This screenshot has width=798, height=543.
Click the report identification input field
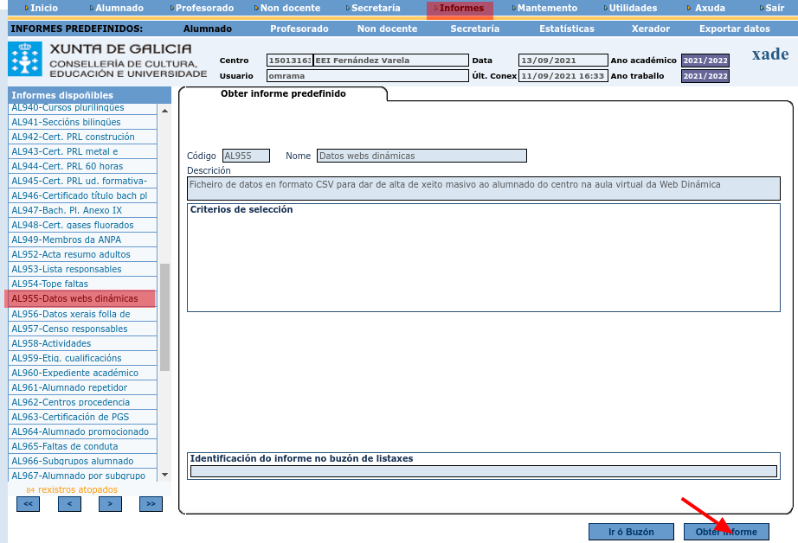[x=483, y=471]
